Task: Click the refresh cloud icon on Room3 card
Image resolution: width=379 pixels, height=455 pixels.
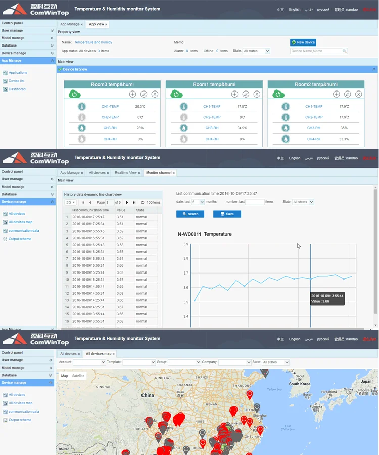Action: point(74,94)
